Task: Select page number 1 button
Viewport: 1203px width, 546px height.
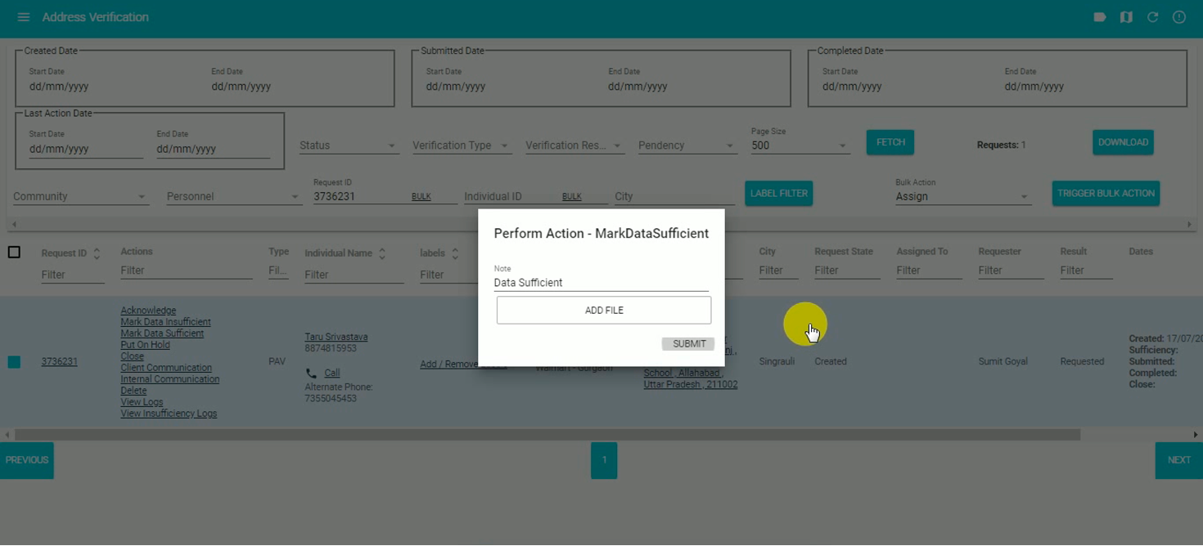Action: point(604,460)
